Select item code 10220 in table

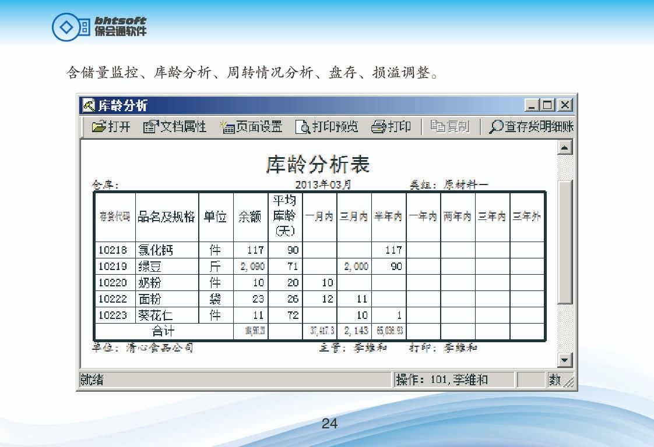click(x=112, y=283)
